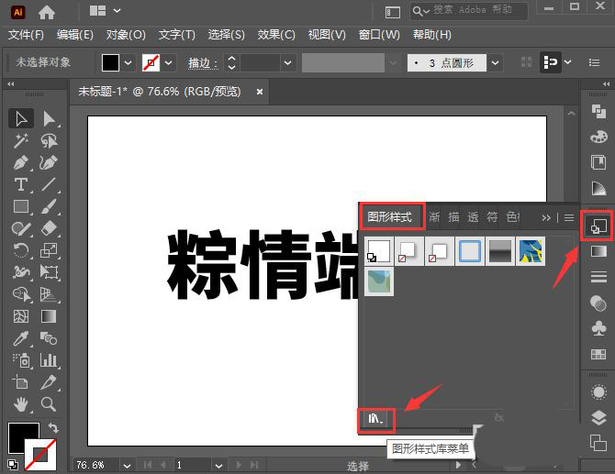Select the Rotate tool
This screenshot has width=615, height=474.
pos(21,250)
